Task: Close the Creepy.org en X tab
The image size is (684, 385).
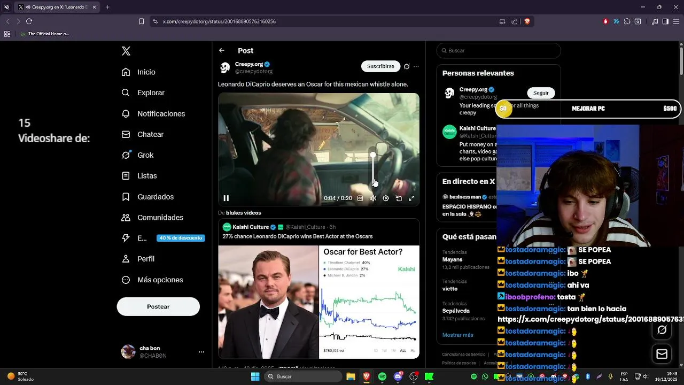Action: pyautogui.click(x=94, y=7)
